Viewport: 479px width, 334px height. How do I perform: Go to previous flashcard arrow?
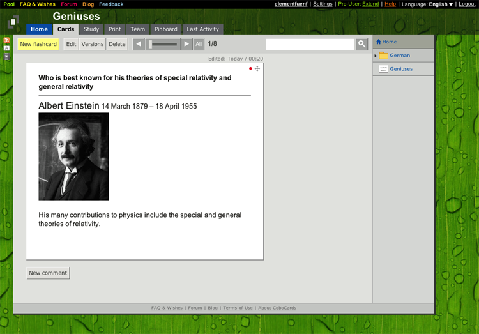click(139, 44)
